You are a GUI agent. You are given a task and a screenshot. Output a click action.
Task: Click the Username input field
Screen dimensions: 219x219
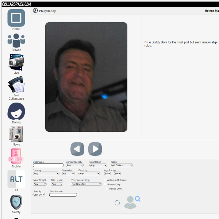(x=48, y=165)
